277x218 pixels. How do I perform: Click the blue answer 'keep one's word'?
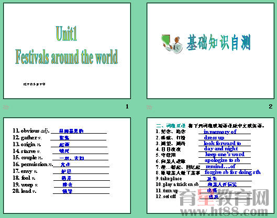[225, 155]
